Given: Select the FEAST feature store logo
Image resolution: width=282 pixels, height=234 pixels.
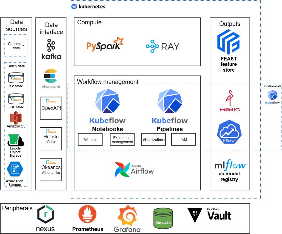Looking at the screenshot, I should [228, 42].
